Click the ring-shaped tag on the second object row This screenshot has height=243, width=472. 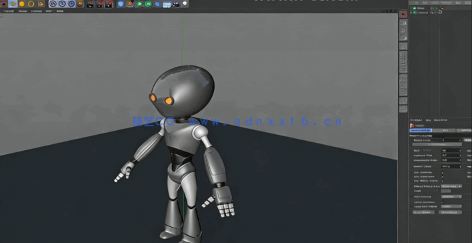(x=441, y=13)
